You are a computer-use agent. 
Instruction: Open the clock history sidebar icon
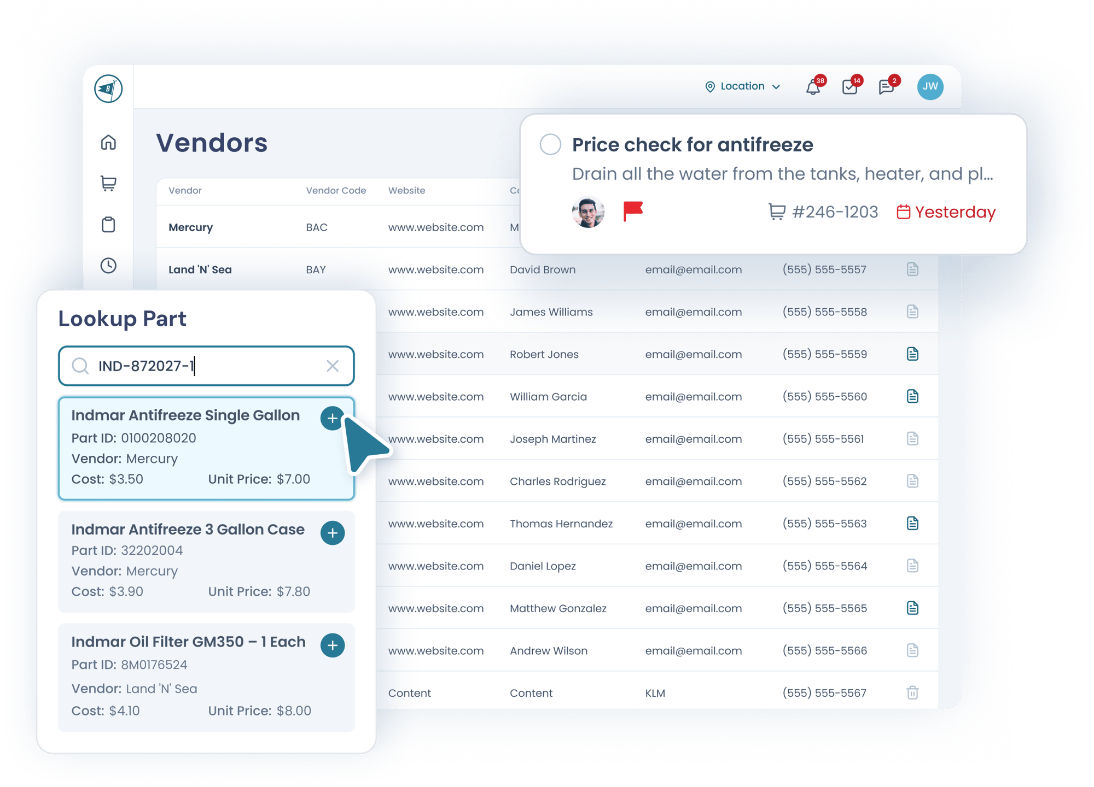click(x=108, y=266)
